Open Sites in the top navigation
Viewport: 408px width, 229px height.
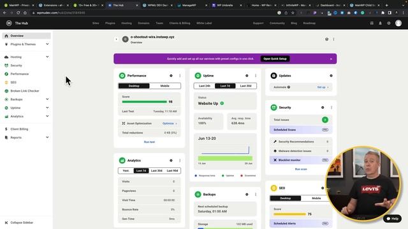(96, 23)
